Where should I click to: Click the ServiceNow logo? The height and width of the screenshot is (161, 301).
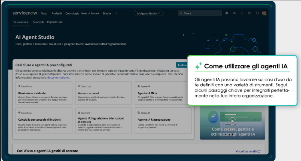coord(25,13)
